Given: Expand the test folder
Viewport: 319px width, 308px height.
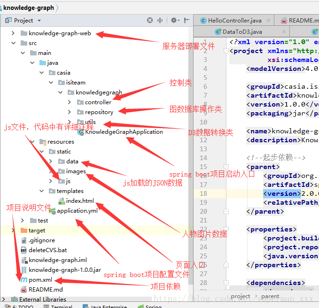Looking at the screenshot, I should pos(23,221).
